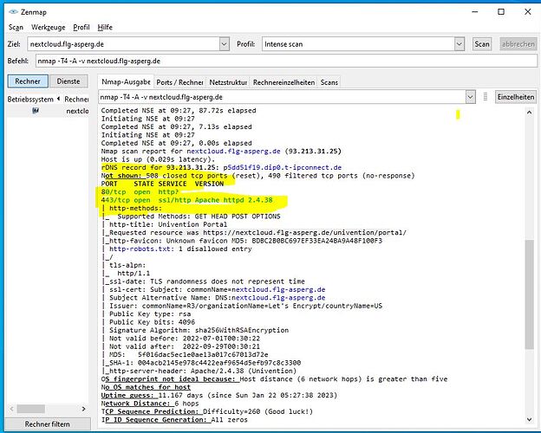Sort by Rechner column header
This screenshot has height=433, width=541.
click(76, 100)
